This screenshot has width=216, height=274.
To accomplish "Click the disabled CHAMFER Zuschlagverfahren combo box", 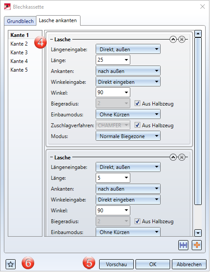I will tap(113, 125).
